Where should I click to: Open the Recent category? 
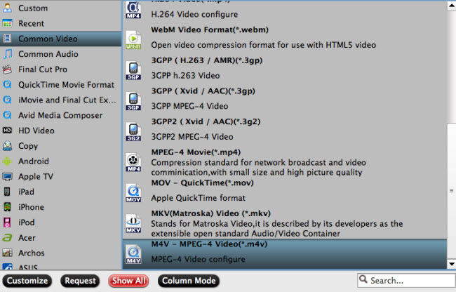pos(60,23)
